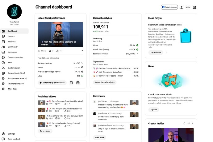This screenshot has height=142, width=213.
Task: Click Go to channel analytics button
Action: click(x=105, y=82)
